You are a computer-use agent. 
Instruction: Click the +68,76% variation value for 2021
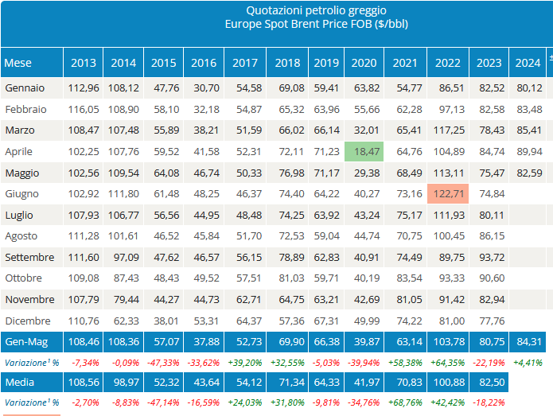405,402
